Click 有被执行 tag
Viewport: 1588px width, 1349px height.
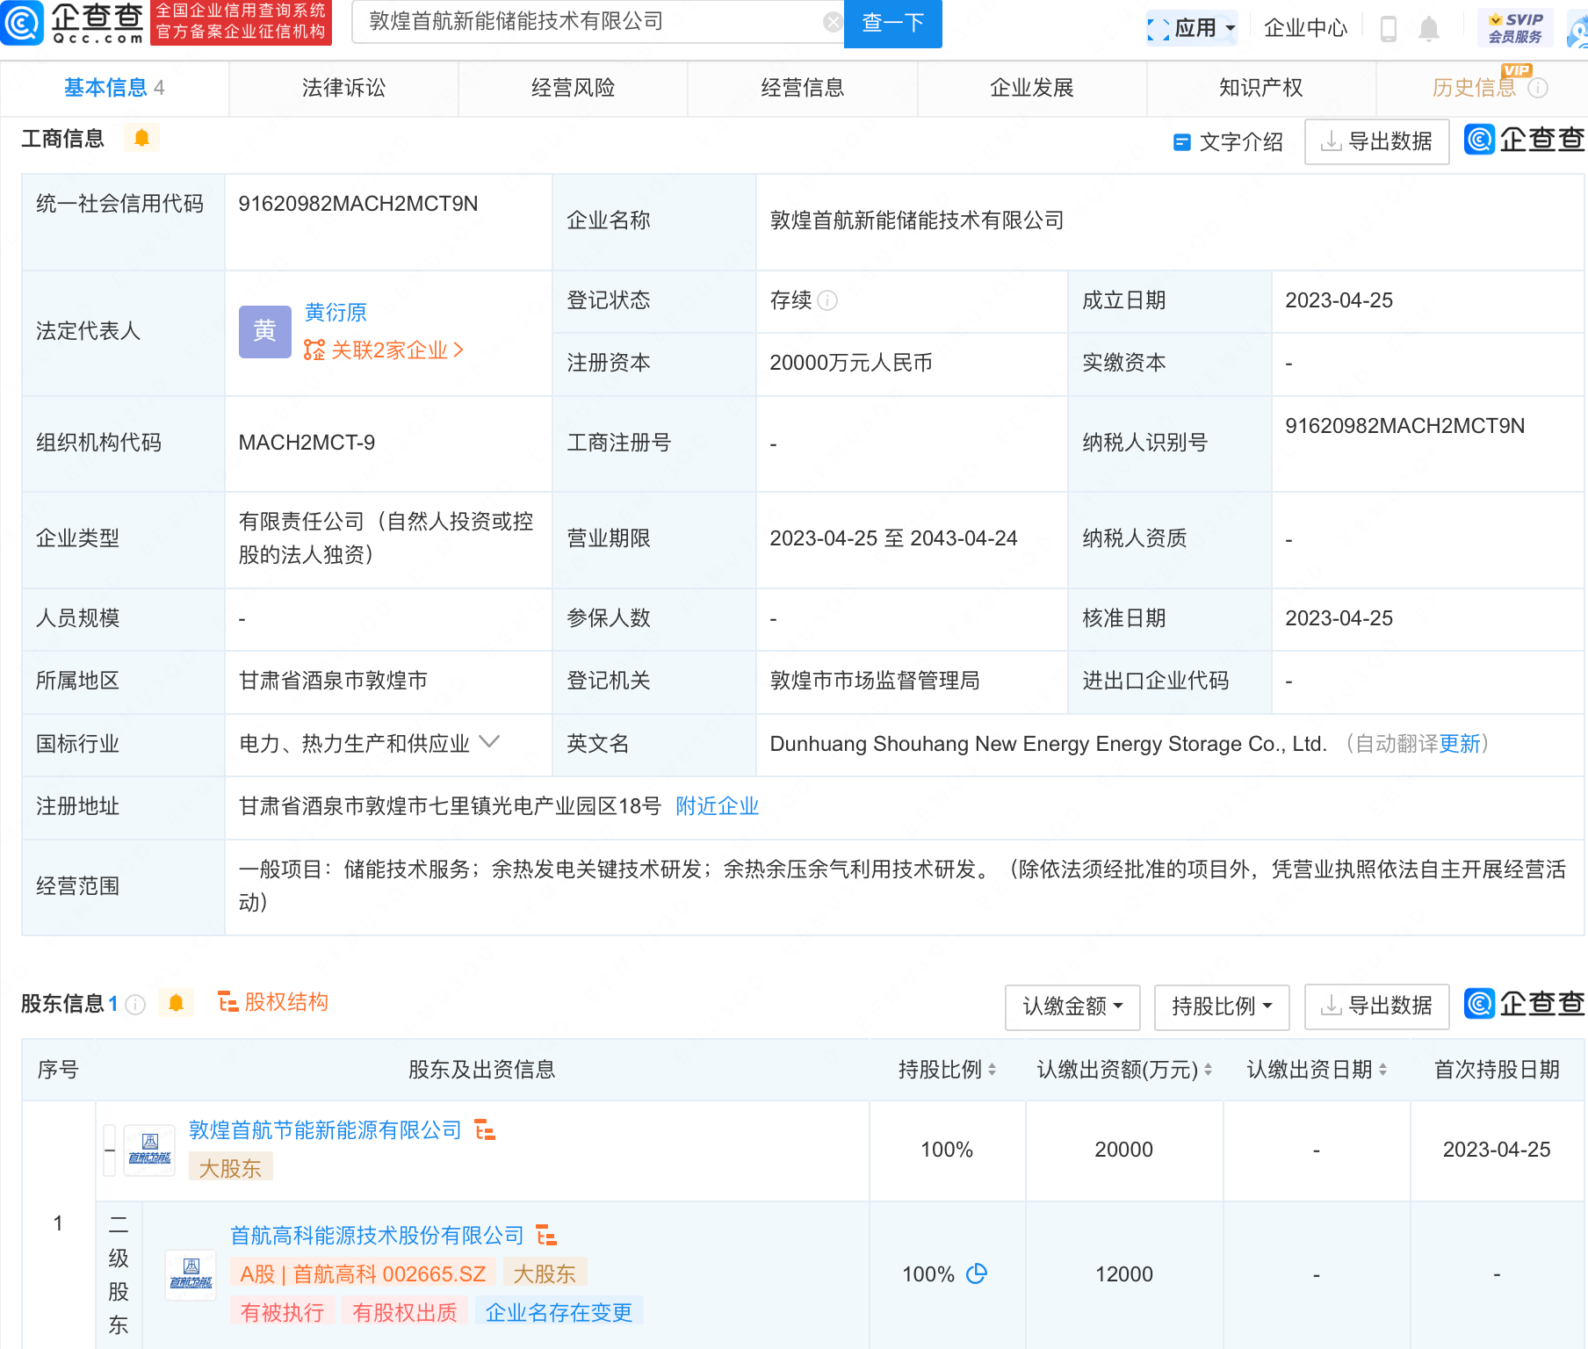282,1313
